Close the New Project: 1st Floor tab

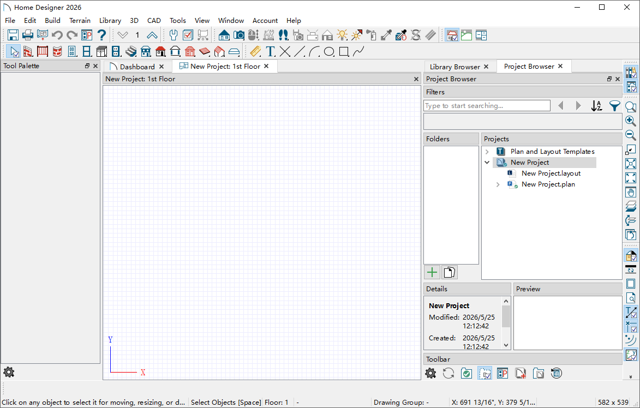pos(267,66)
